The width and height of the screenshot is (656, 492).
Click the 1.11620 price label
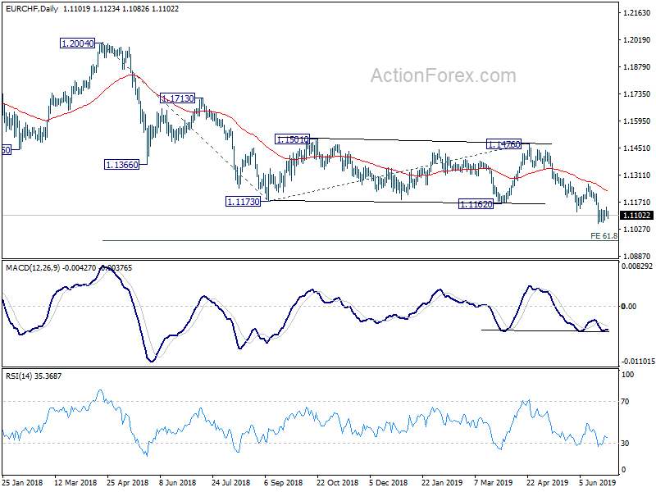coord(476,204)
